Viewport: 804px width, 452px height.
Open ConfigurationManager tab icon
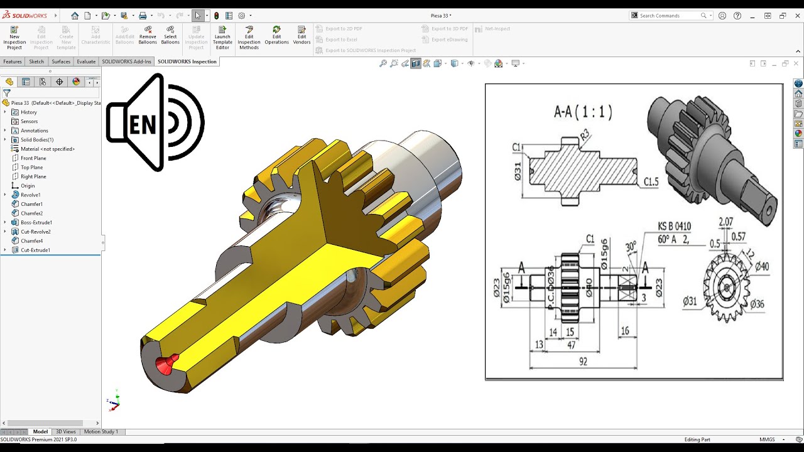click(43, 82)
